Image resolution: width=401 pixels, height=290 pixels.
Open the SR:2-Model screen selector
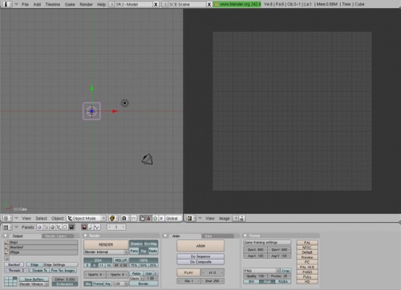pyautogui.click(x=112, y=4)
